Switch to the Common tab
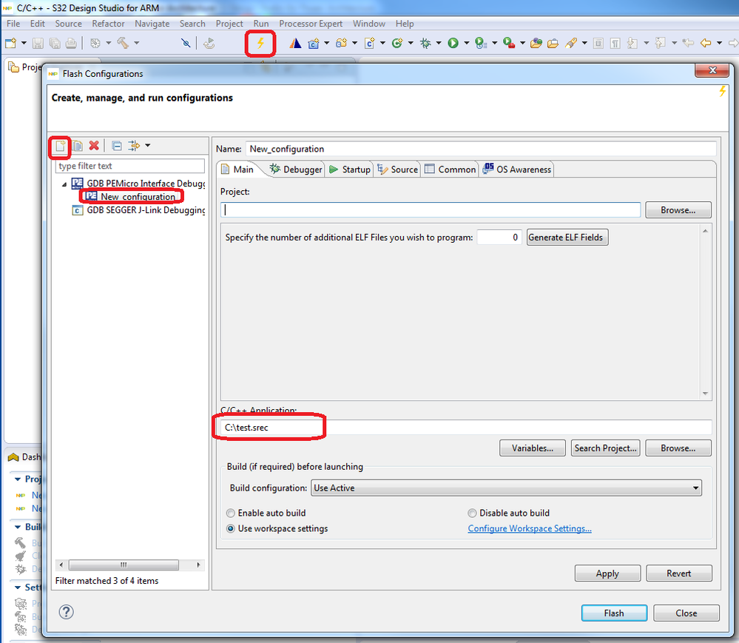 [450, 169]
